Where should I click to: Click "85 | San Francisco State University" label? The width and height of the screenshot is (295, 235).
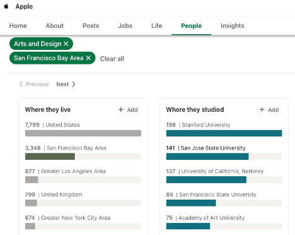(211, 195)
